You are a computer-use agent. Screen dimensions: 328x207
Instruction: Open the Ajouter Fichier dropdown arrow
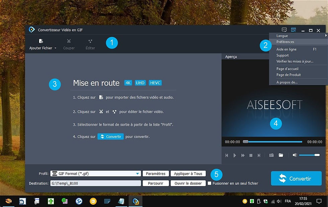[x=56, y=48]
